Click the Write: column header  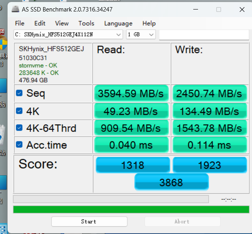[x=189, y=49]
